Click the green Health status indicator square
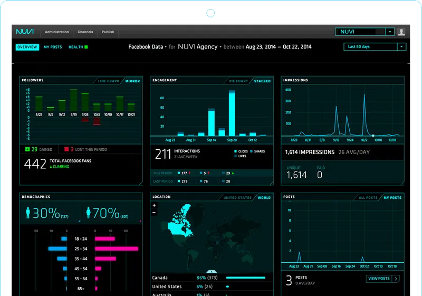Image resolution: width=422 pixels, height=296 pixels. pos(86,47)
